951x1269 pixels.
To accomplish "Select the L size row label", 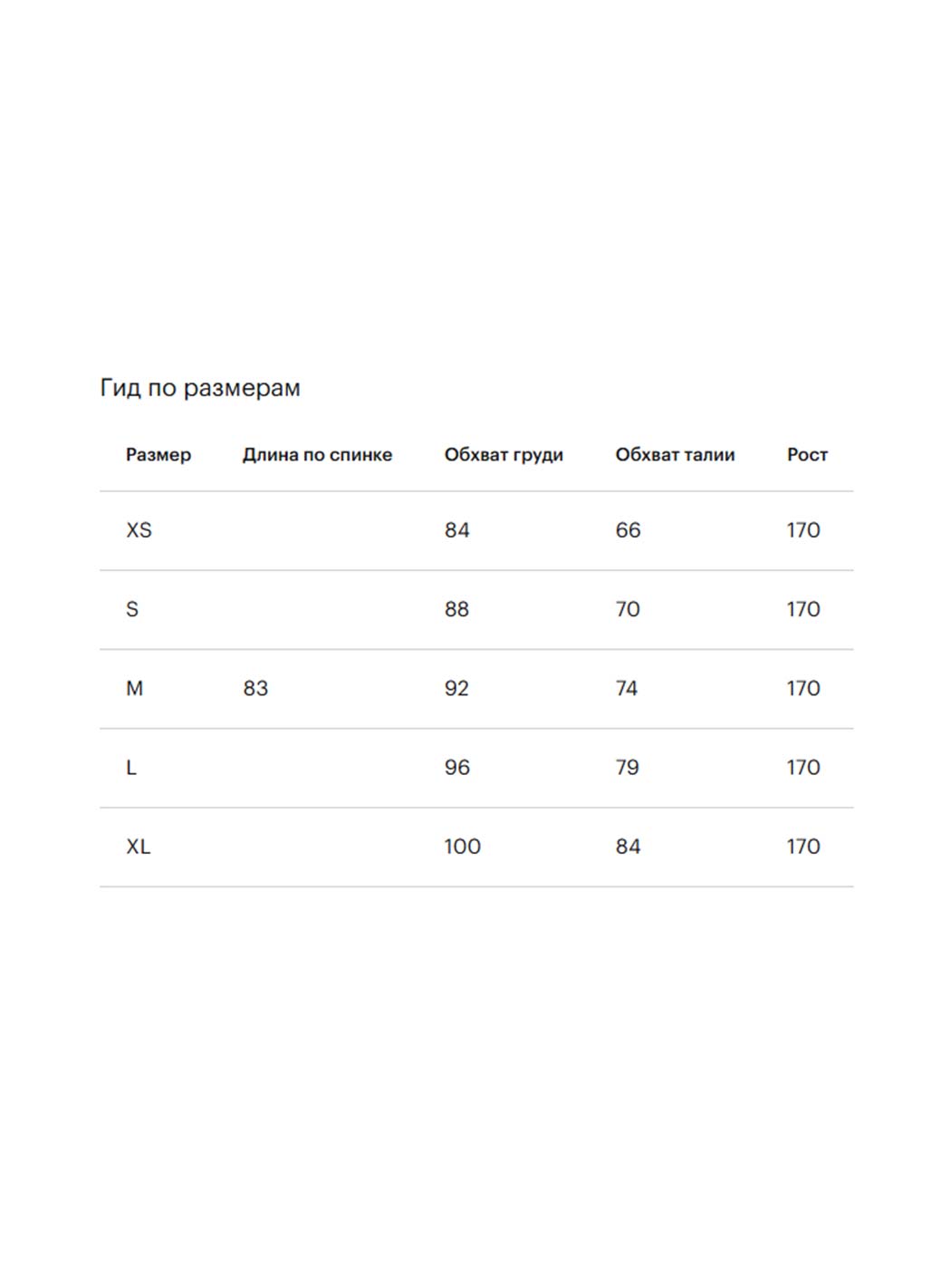I will 131,768.
